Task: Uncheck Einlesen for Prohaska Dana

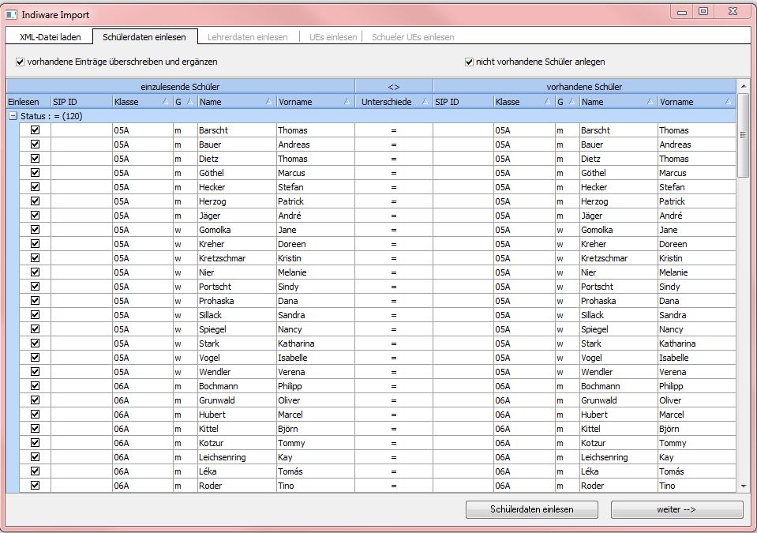Action: pos(35,300)
